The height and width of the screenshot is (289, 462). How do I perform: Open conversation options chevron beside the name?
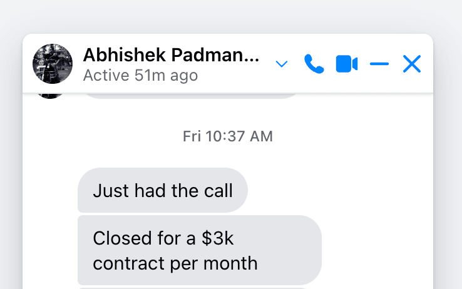(281, 64)
